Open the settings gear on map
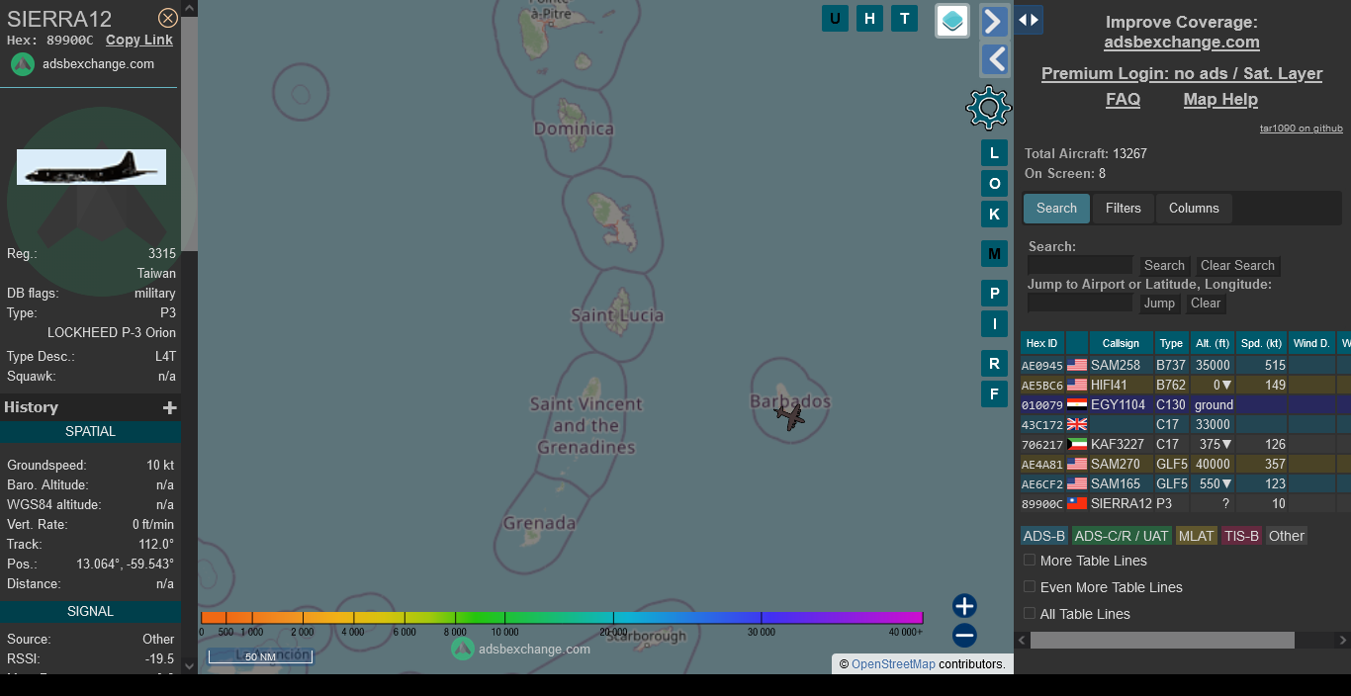 (989, 108)
